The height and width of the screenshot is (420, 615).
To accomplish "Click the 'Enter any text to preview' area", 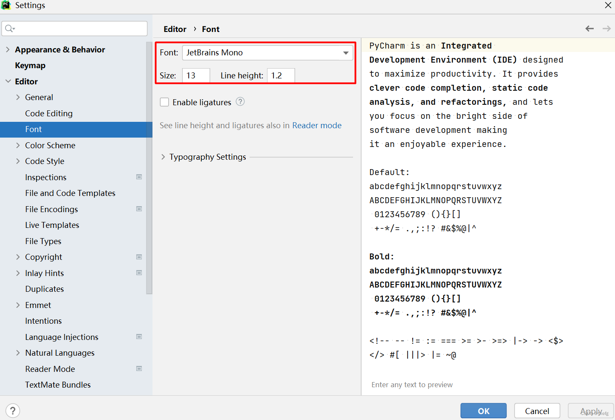I will (x=412, y=385).
